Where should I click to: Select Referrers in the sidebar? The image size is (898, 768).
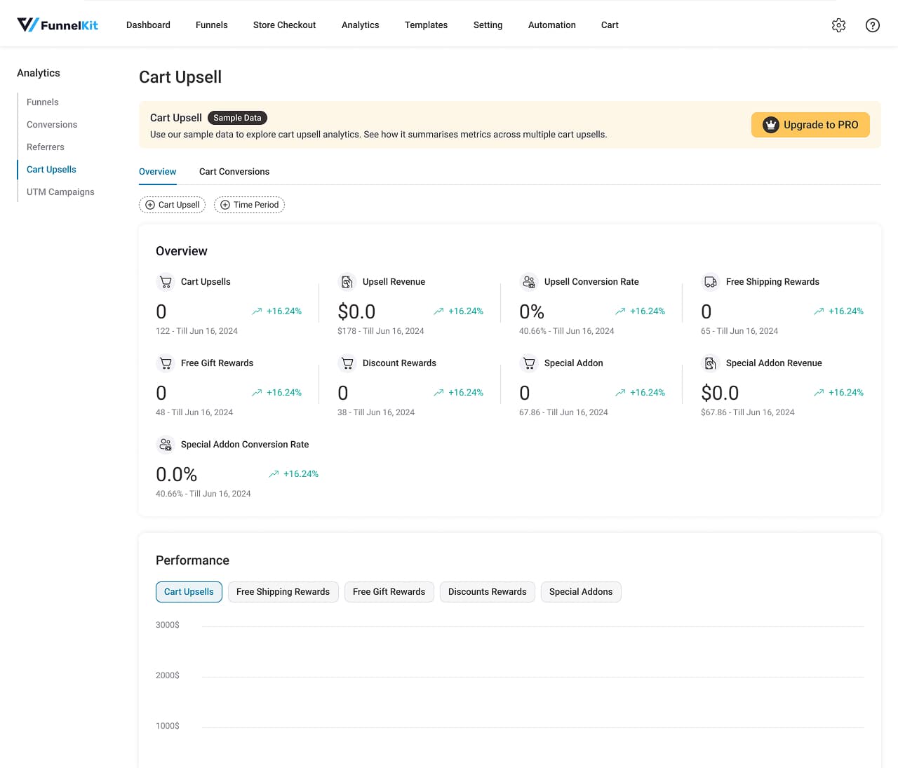pyautogui.click(x=46, y=147)
